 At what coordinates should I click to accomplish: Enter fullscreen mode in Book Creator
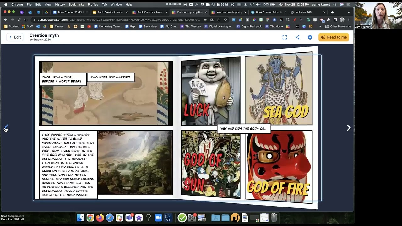tap(285, 37)
